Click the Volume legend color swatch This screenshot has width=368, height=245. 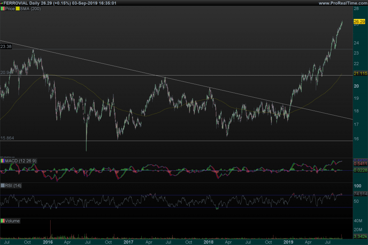point(3,221)
